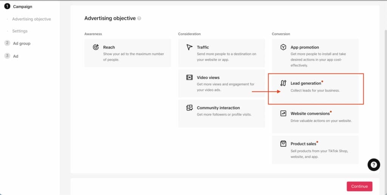387x195 pixels.
Task: Click the Video views description 'Get more views and engagement'
Action: pyautogui.click(x=226, y=87)
